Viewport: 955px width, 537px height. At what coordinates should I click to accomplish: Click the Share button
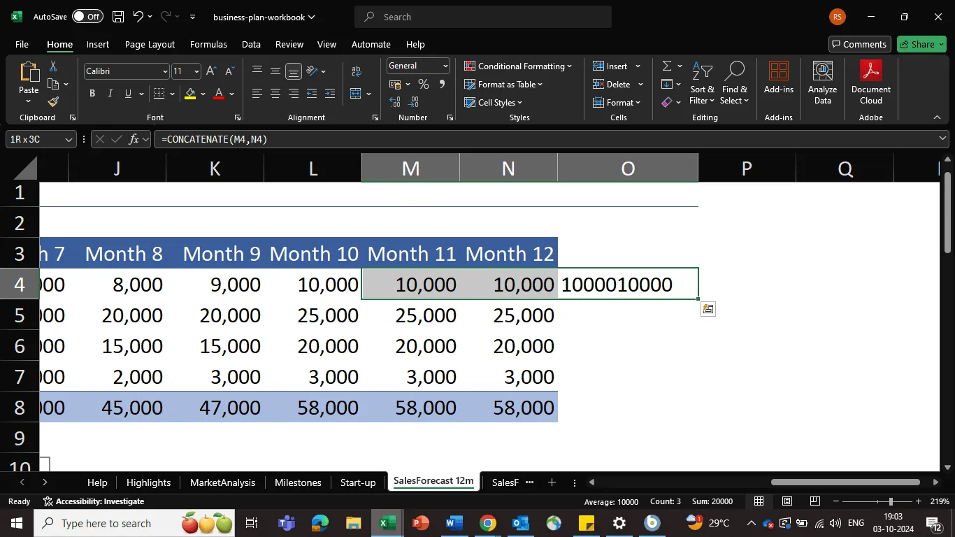921,44
